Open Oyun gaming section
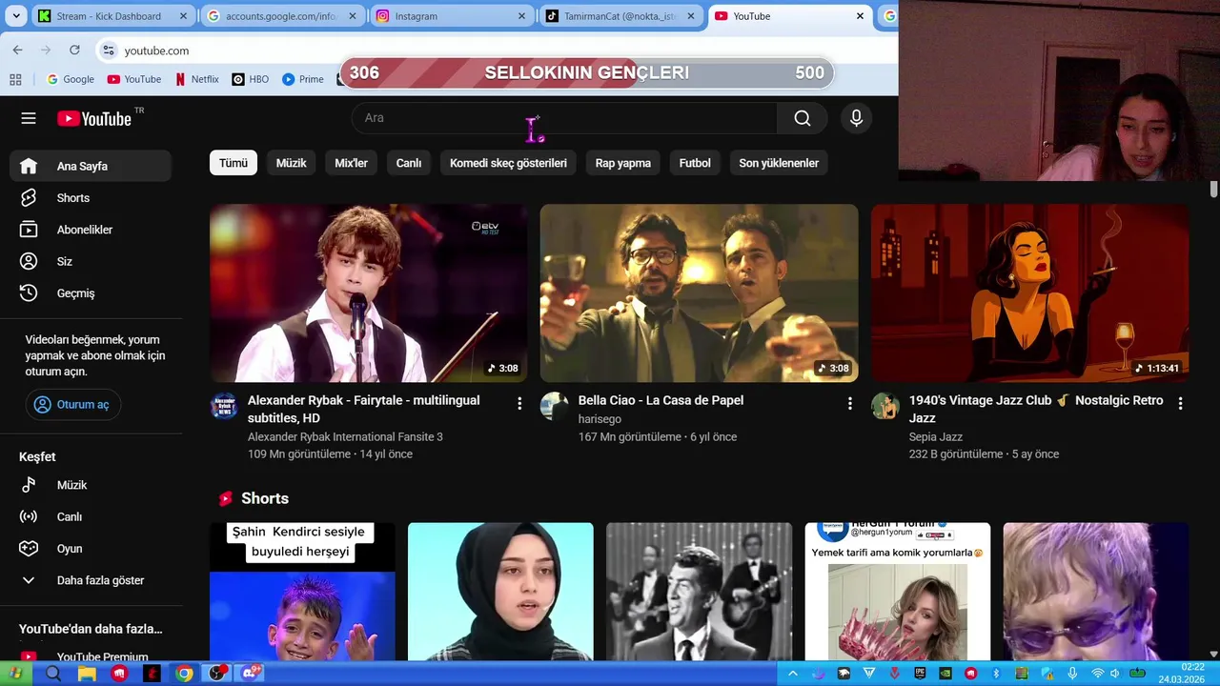 click(x=91, y=549)
